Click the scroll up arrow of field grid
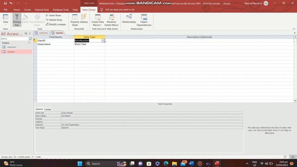Screen dimensions: 297x167 tap(295, 37)
